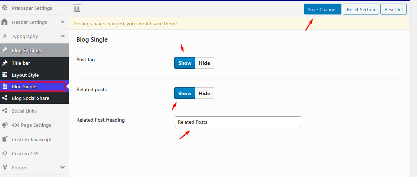Expand the Typography section arrow
The width and height of the screenshot is (417, 177).
coord(63,36)
